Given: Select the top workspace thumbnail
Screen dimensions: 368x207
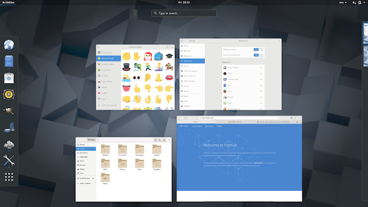Looking at the screenshot, I should [x=366, y=33].
